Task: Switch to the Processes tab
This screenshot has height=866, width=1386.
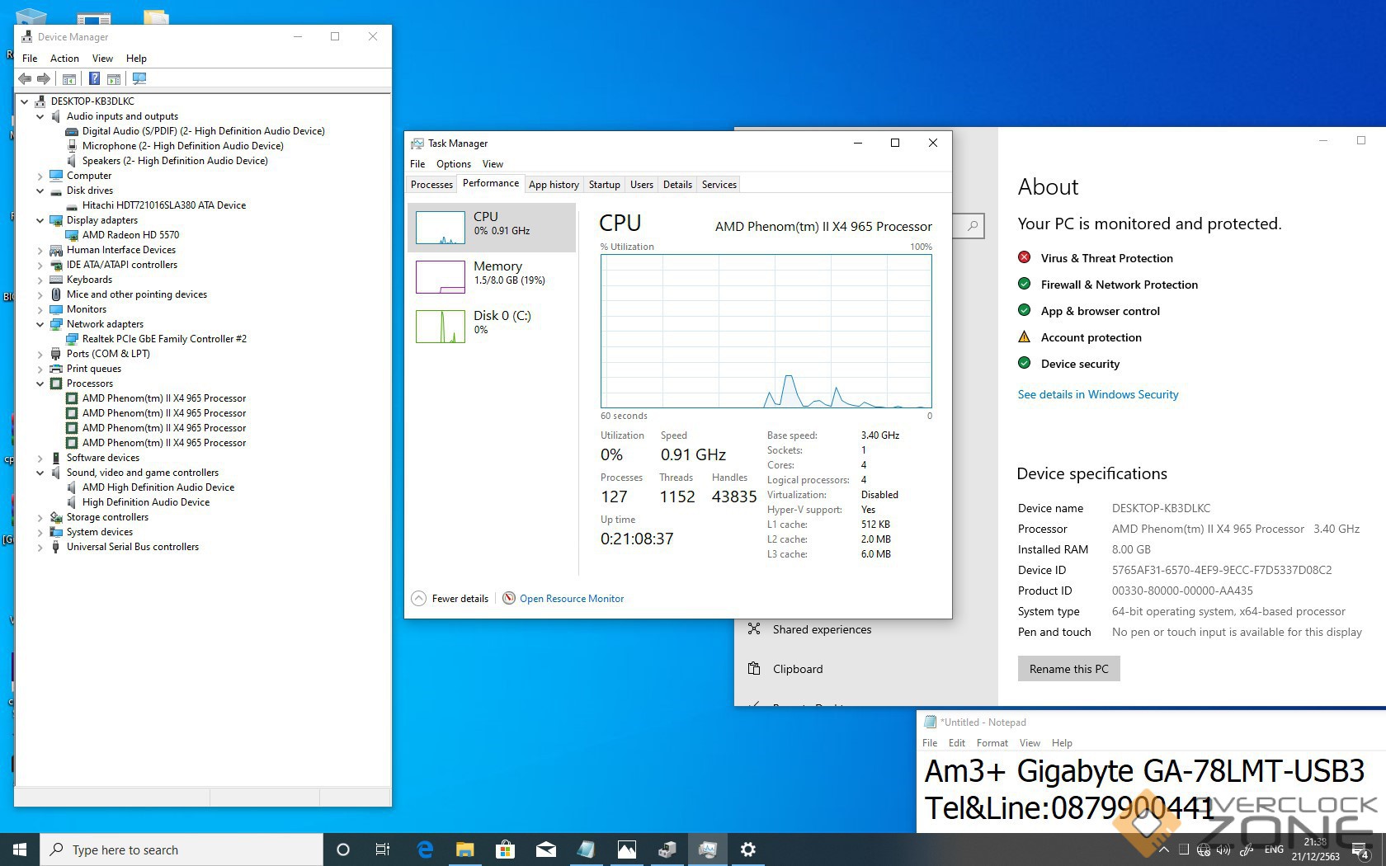Action: click(x=431, y=185)
